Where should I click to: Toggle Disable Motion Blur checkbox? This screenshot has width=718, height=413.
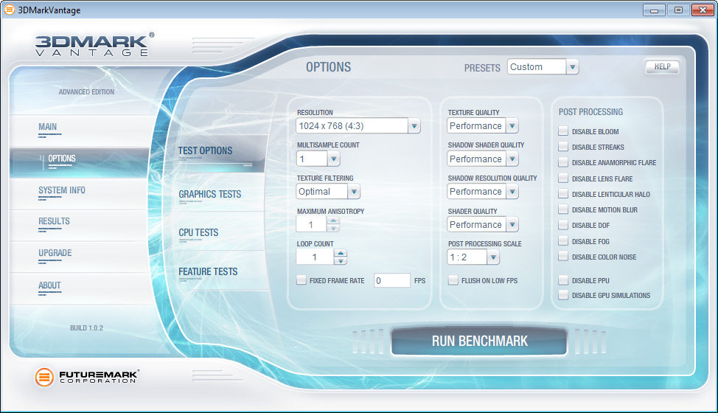point(563,209)
